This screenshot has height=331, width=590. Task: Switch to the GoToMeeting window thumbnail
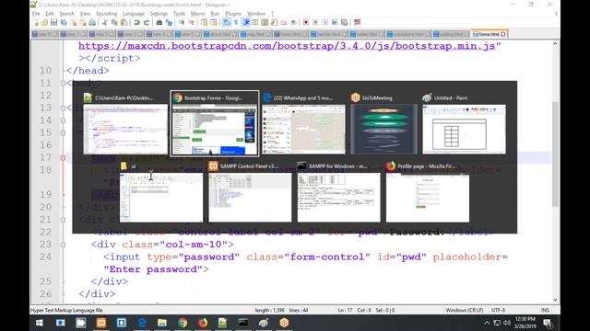click(383, 123)
